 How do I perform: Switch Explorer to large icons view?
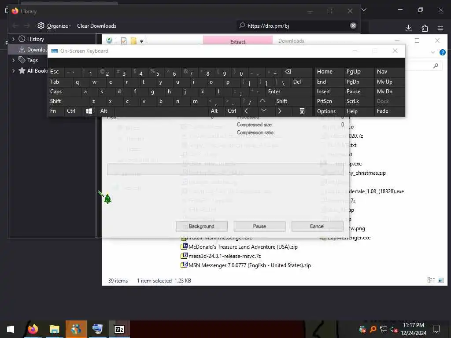[x=440, y=280]
